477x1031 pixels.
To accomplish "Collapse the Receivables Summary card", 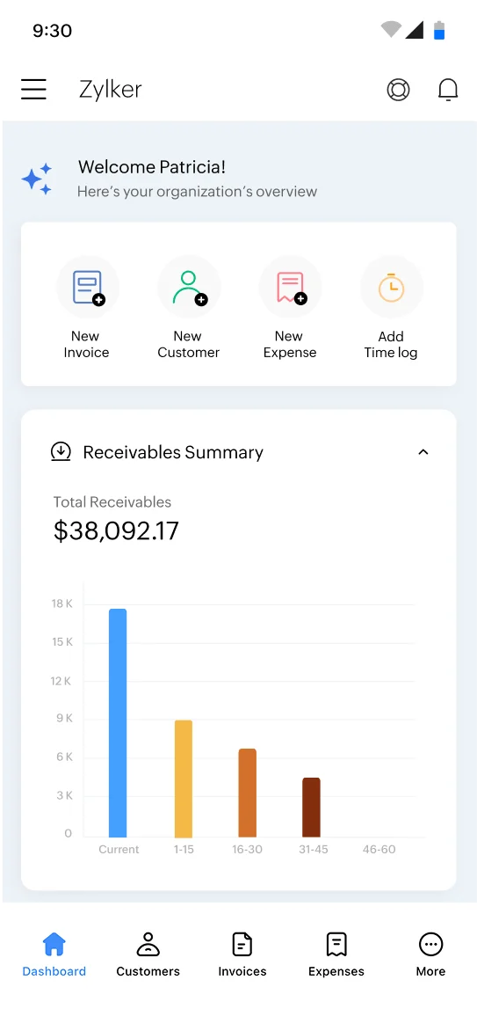I will [x=423, y=451].
